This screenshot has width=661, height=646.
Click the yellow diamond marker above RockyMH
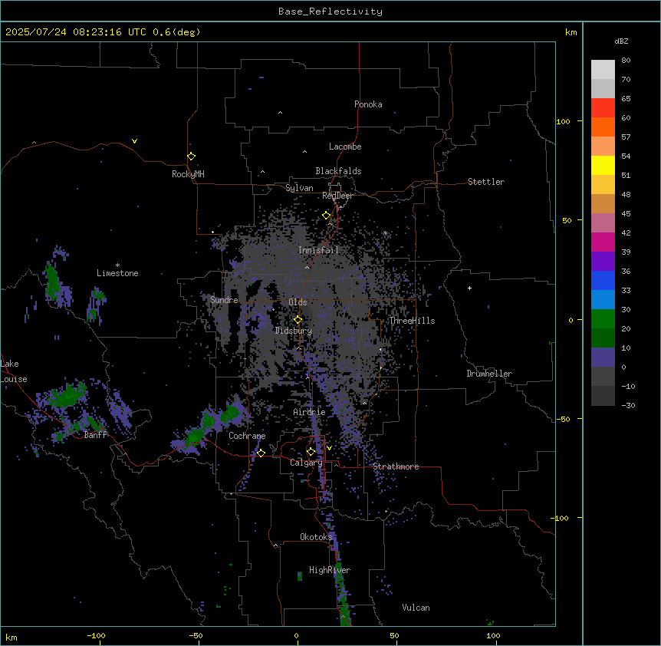[191, 157]
